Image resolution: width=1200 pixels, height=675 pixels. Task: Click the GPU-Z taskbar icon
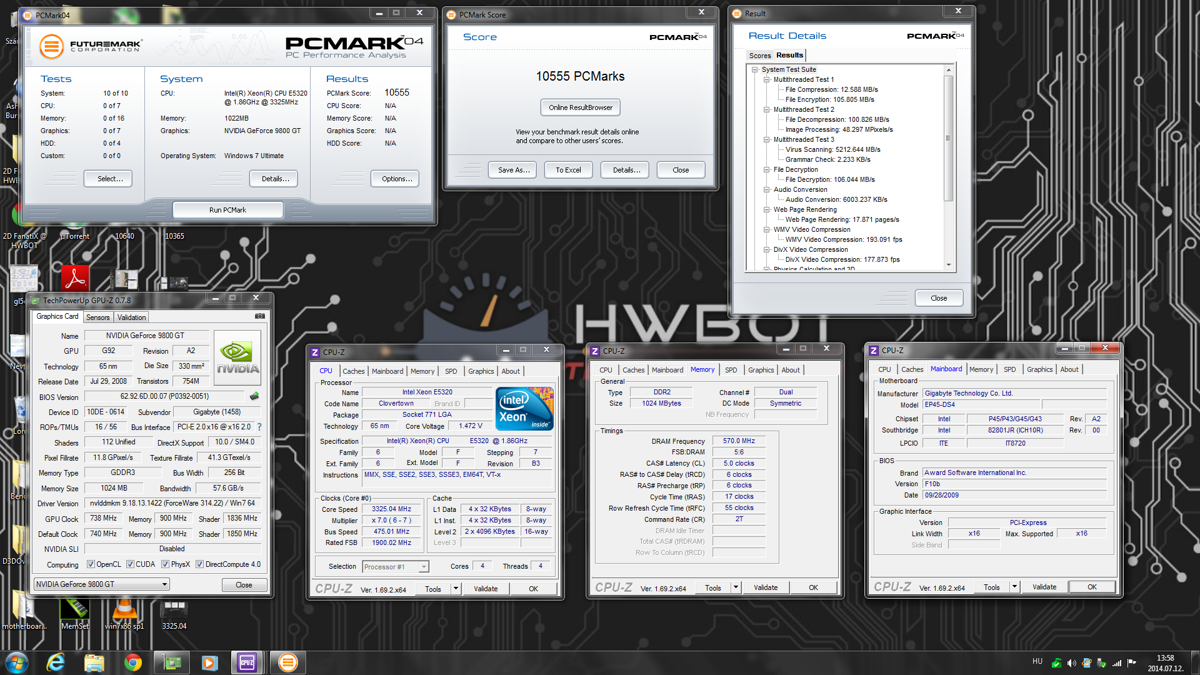(172, 662)
